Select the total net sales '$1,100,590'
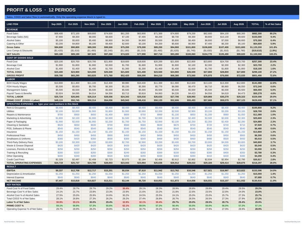 click(x=256, y=54)
